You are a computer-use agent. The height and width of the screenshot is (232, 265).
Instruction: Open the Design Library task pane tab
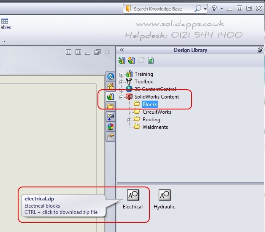[x=111, y=96]
